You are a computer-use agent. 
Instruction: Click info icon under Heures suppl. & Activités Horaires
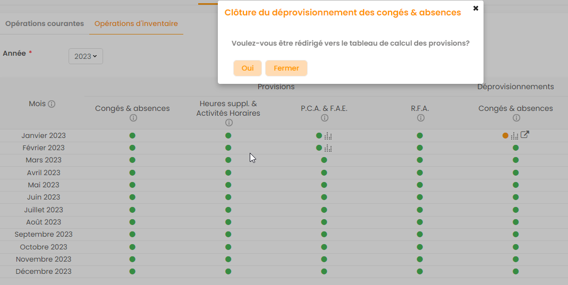[228, 123]
